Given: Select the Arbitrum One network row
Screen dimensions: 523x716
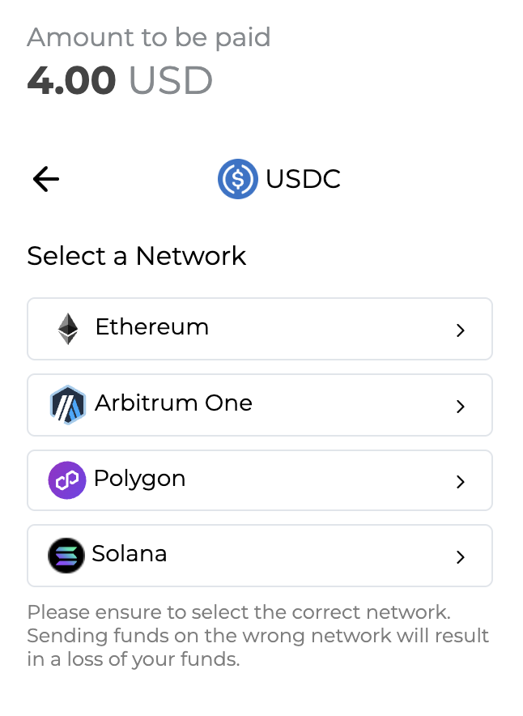Looking at the screenshot, I should [x=259, y=405].
